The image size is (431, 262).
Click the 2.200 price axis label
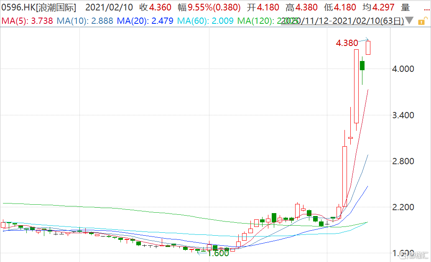[403, 207]
